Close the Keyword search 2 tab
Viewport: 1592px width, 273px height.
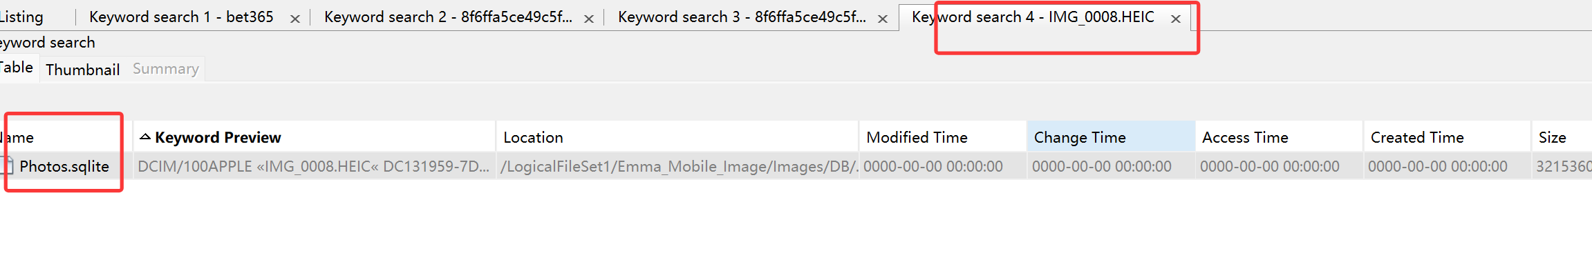pyautogui.click(x=589, y=19)
